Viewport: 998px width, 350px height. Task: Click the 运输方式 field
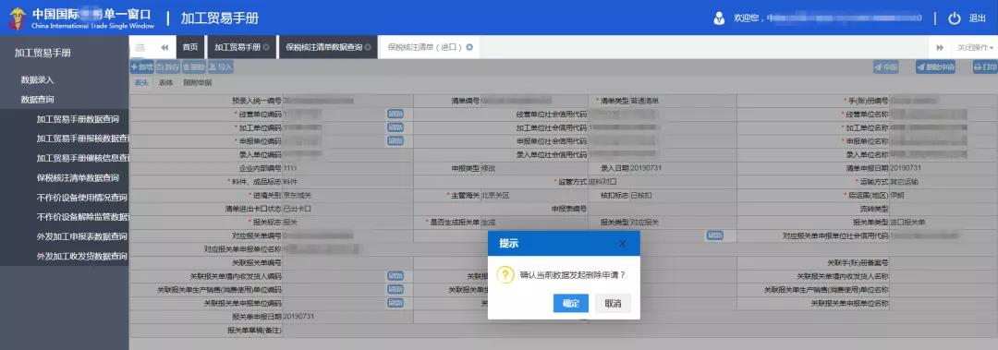(943, 181)
